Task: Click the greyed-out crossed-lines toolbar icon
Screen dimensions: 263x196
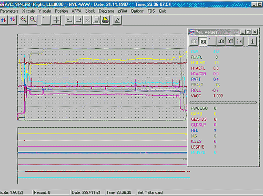Action: 87,20
